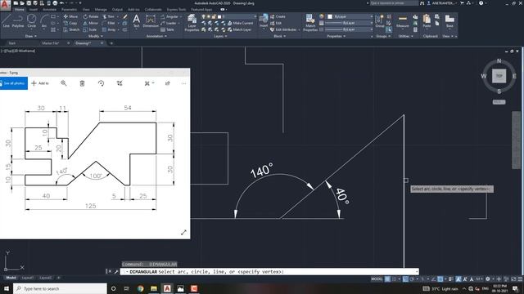Click the Copy tool in Modify panel
Viewport: 524px width, 294px height.
pos(70,23)
